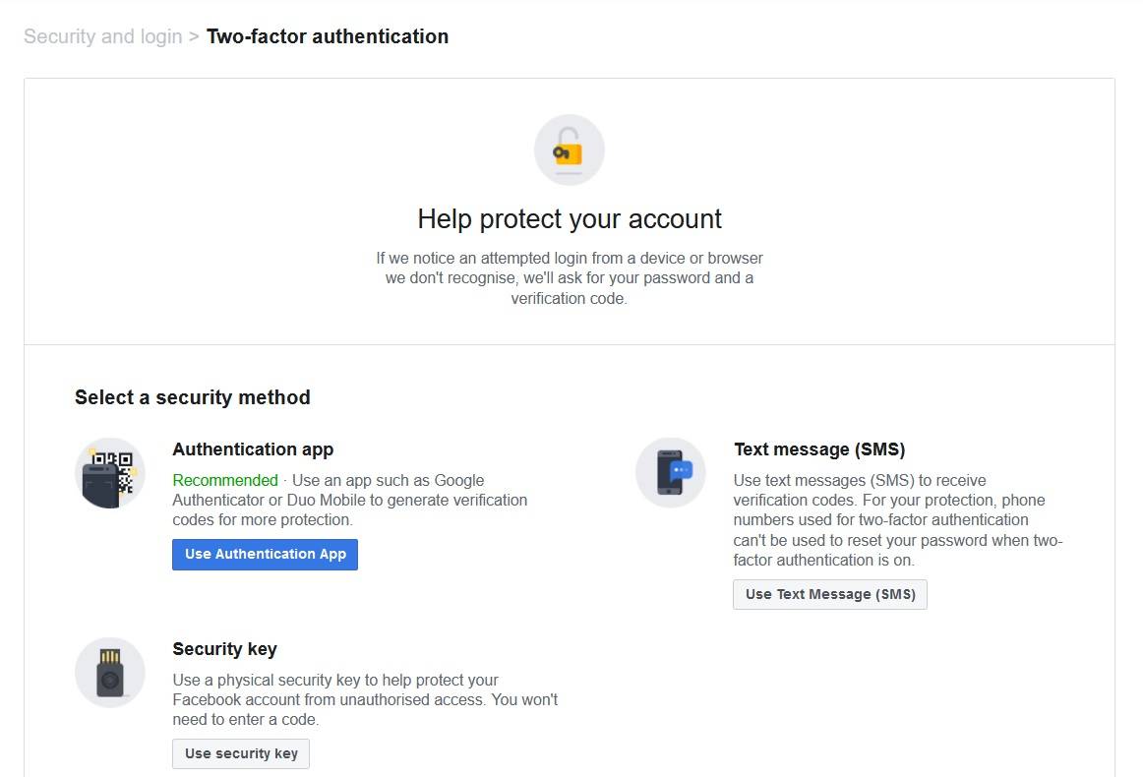
Task: Click the attempted login description paragraph
Action: [x=570, y=277]
